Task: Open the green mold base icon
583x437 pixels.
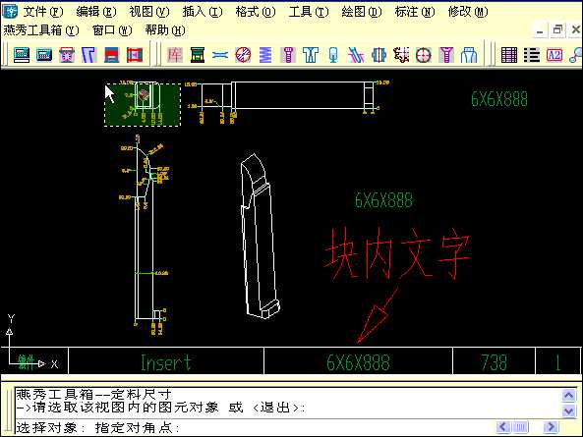Action: point(198,55)
